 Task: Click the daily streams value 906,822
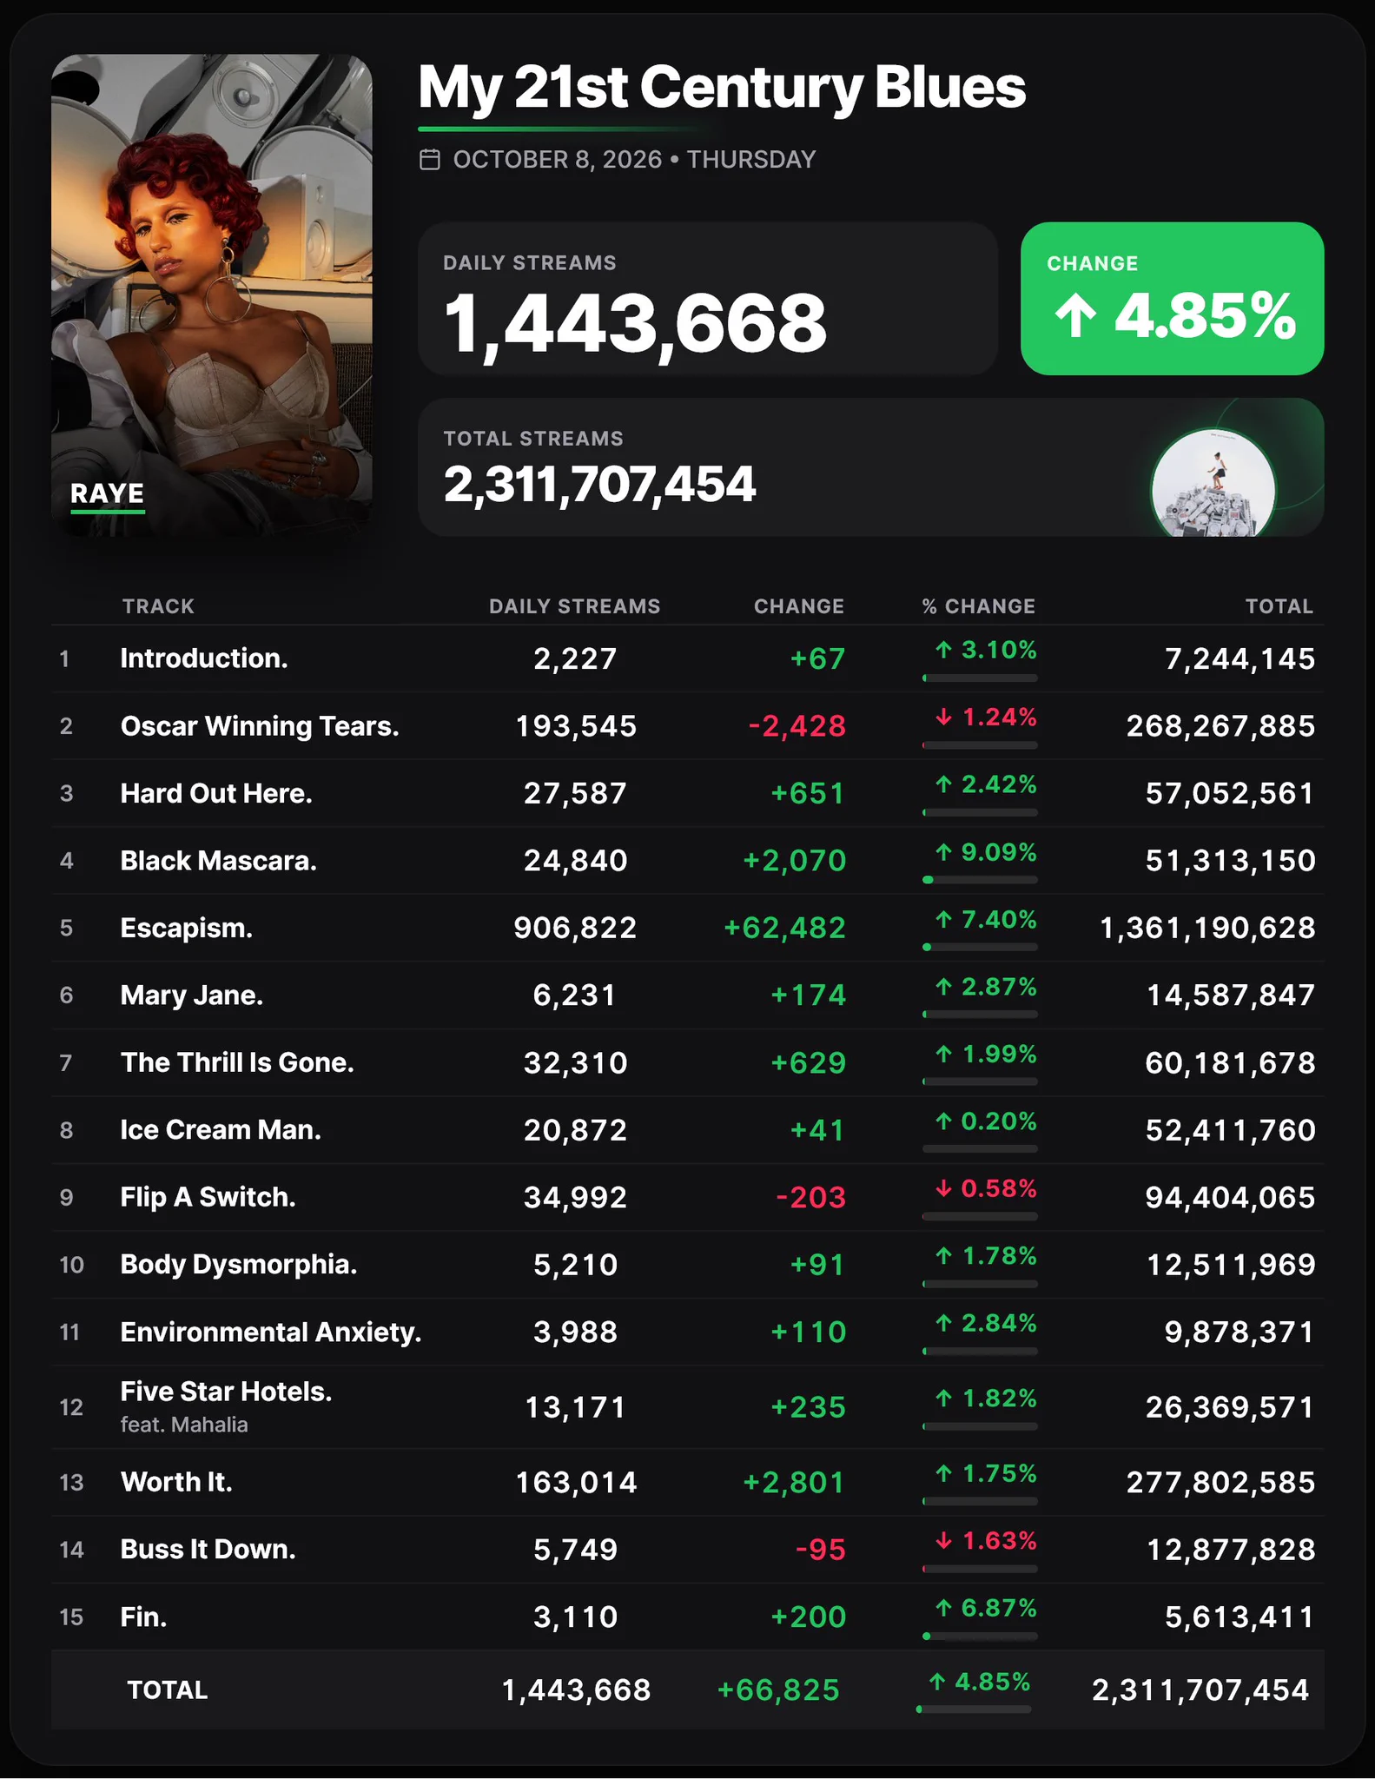tap(575, 928)
